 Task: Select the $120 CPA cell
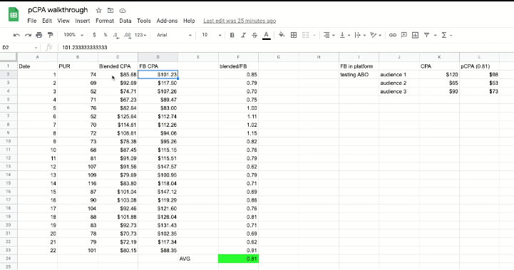coord(439,75)
